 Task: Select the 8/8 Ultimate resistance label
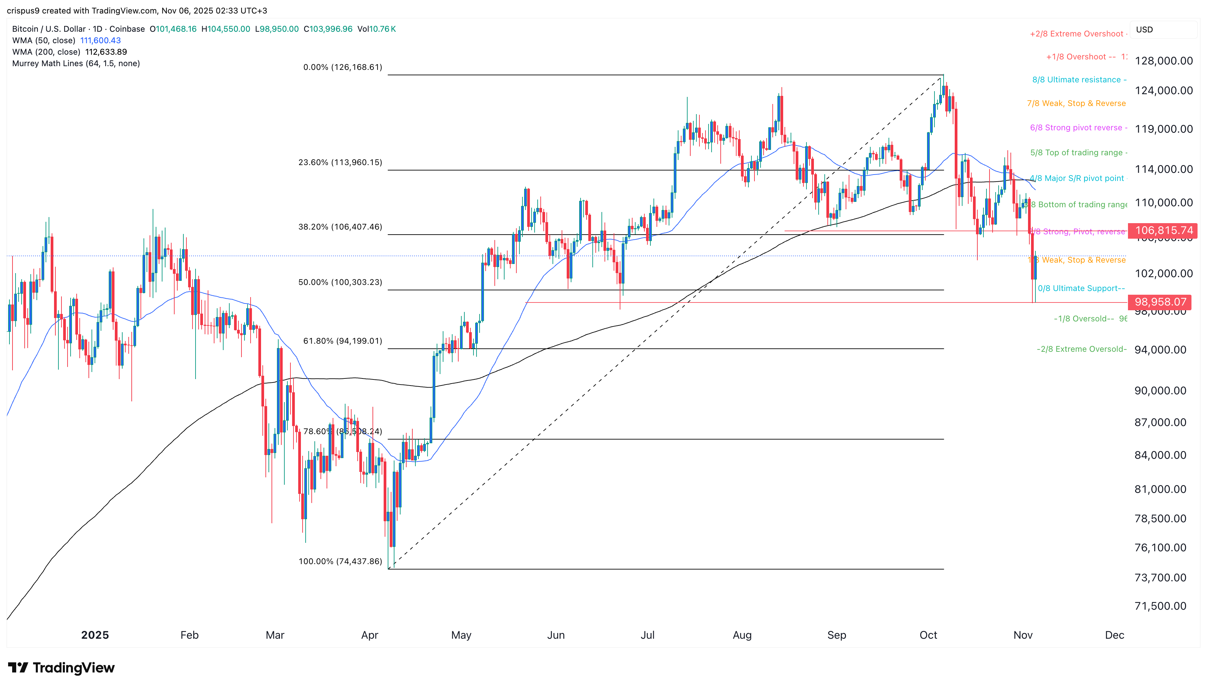(x=1078, y=80)
